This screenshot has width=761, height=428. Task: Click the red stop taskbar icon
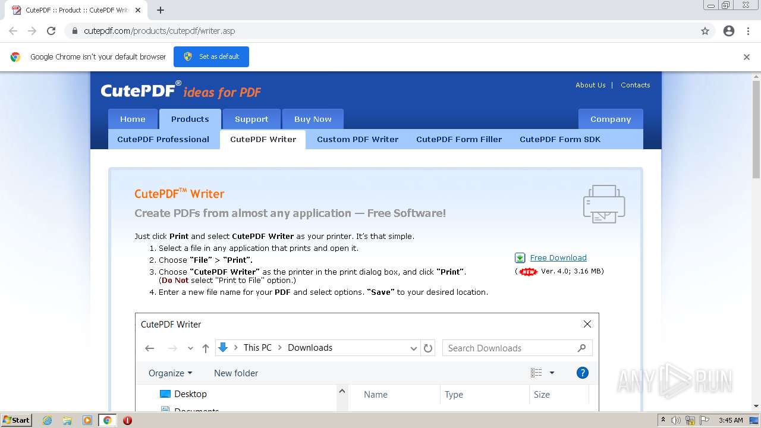(x=127, y=420)
